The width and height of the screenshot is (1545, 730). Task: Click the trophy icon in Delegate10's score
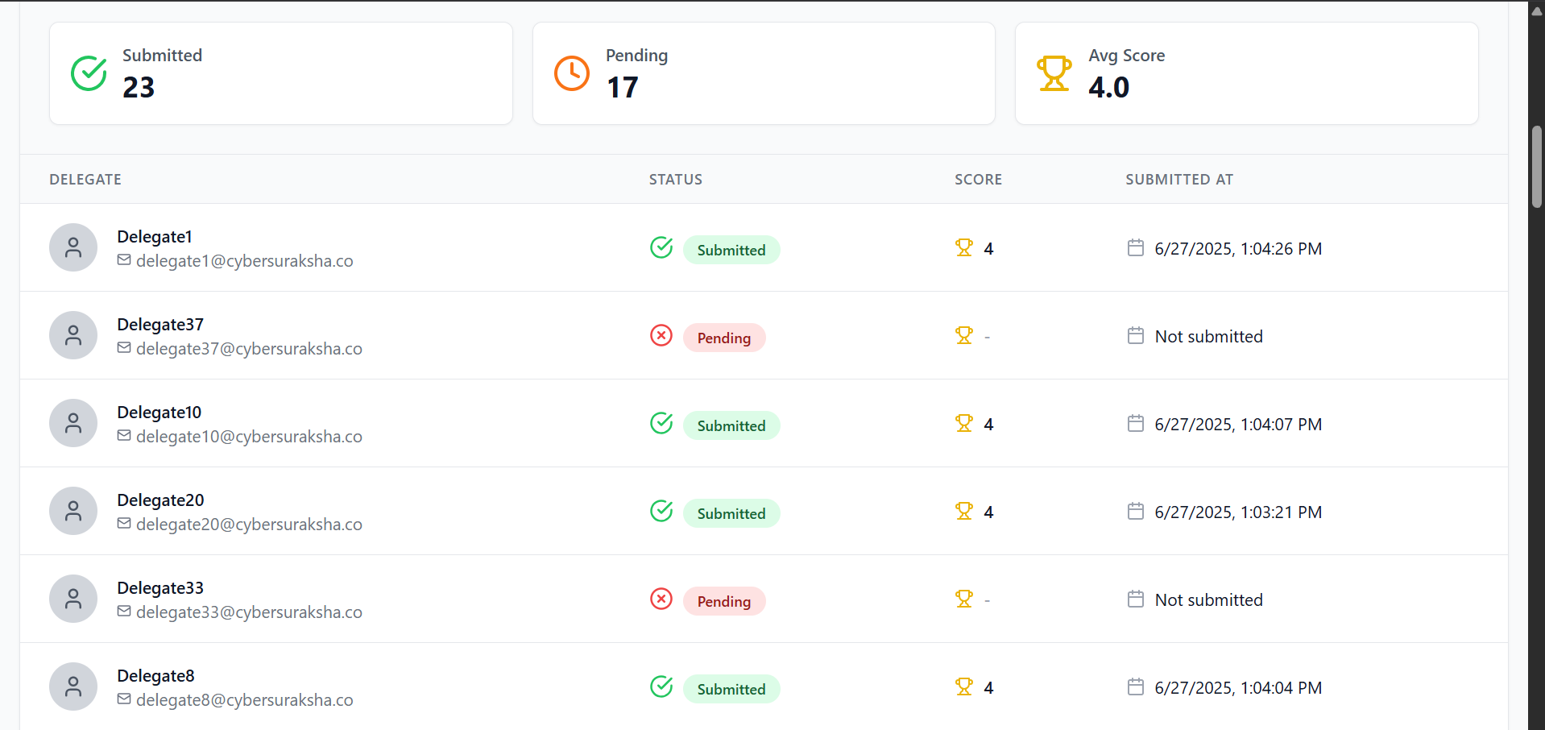[x=964, y=423]
